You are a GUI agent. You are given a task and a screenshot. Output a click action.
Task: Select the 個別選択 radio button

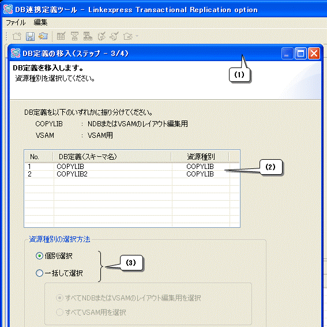(39, 255)
